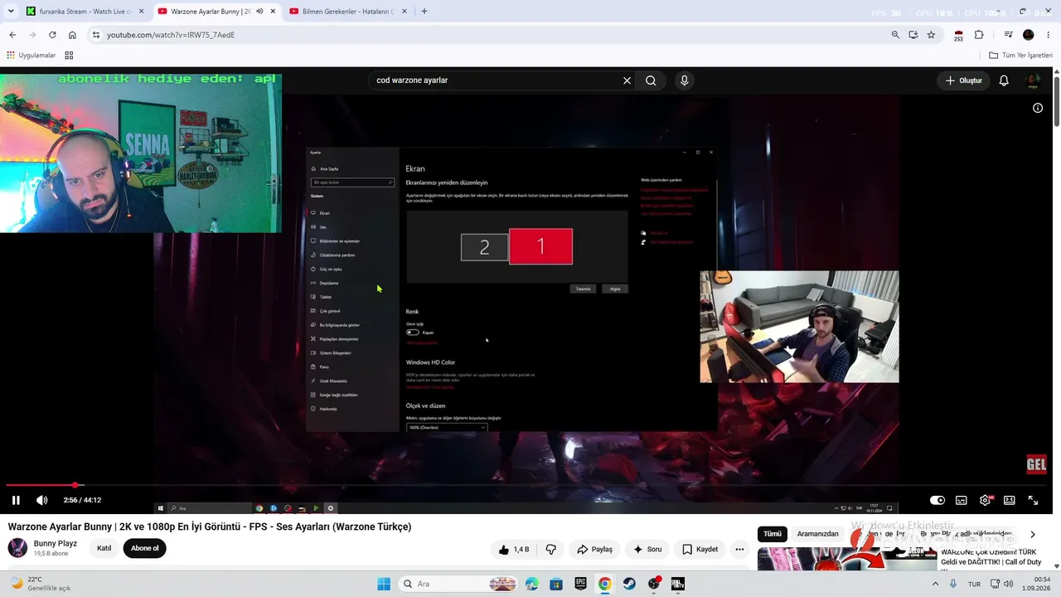
Task: Show more filter chips with the arrow
Action: (1033, 534)
